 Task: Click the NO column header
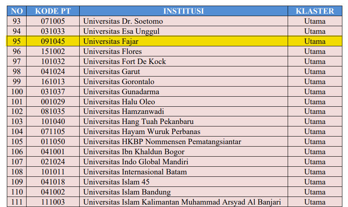[17, 11]
